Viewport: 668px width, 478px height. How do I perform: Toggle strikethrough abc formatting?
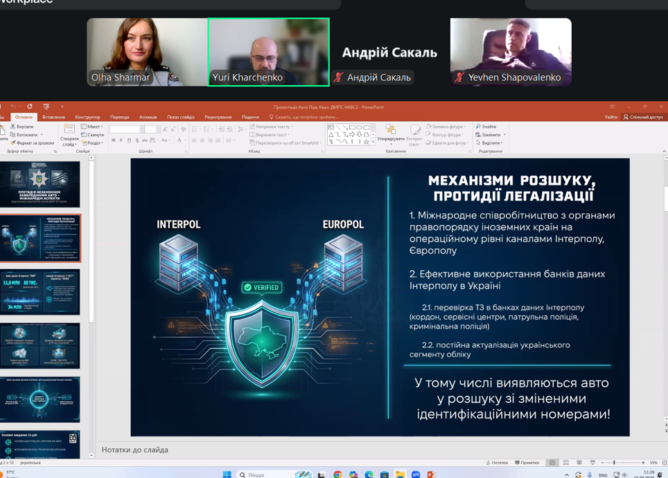tap(144, 140)
